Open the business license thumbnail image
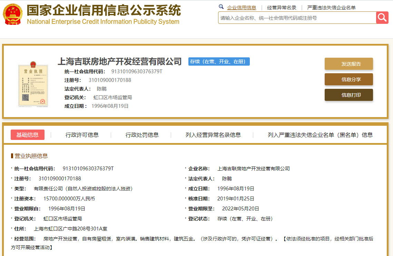 pyautogui.click(x=33, y=84)
